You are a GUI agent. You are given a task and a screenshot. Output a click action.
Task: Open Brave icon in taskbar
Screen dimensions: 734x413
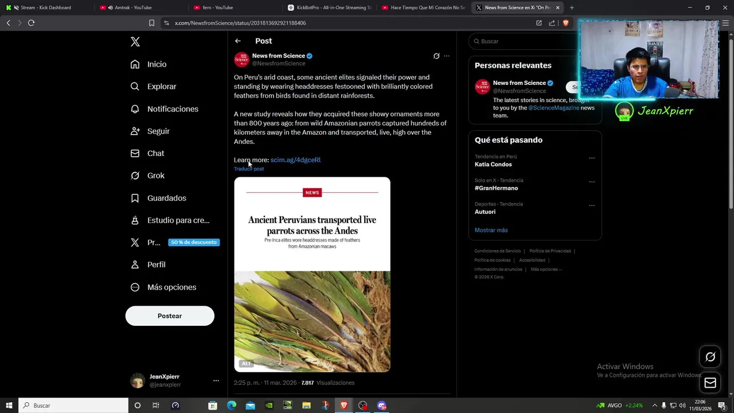(x=343, y=406)
